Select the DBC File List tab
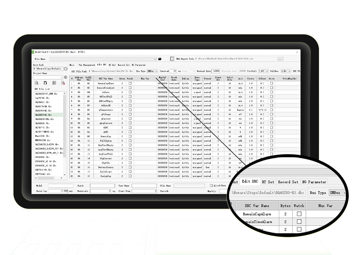 (42, 89)
